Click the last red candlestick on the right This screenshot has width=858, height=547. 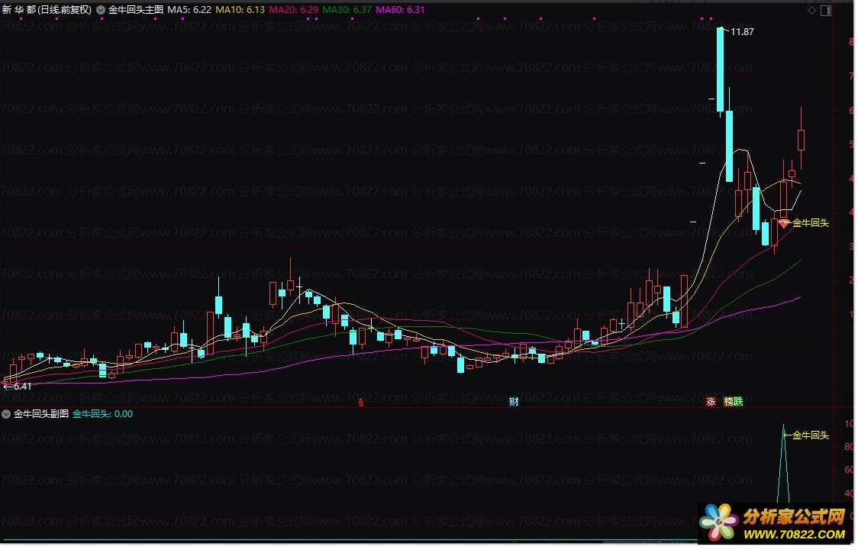(801, 140)
